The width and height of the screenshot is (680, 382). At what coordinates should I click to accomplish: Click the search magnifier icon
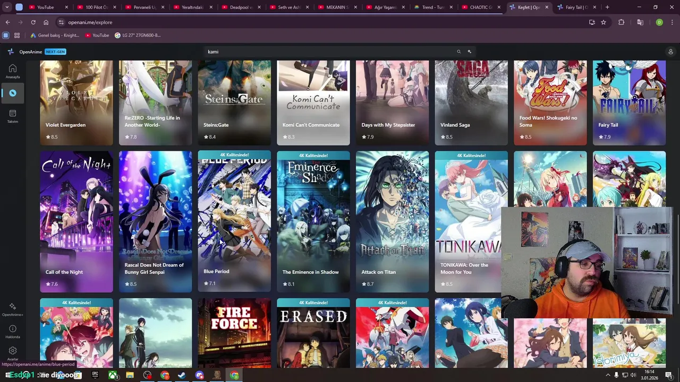click(458, 51)
